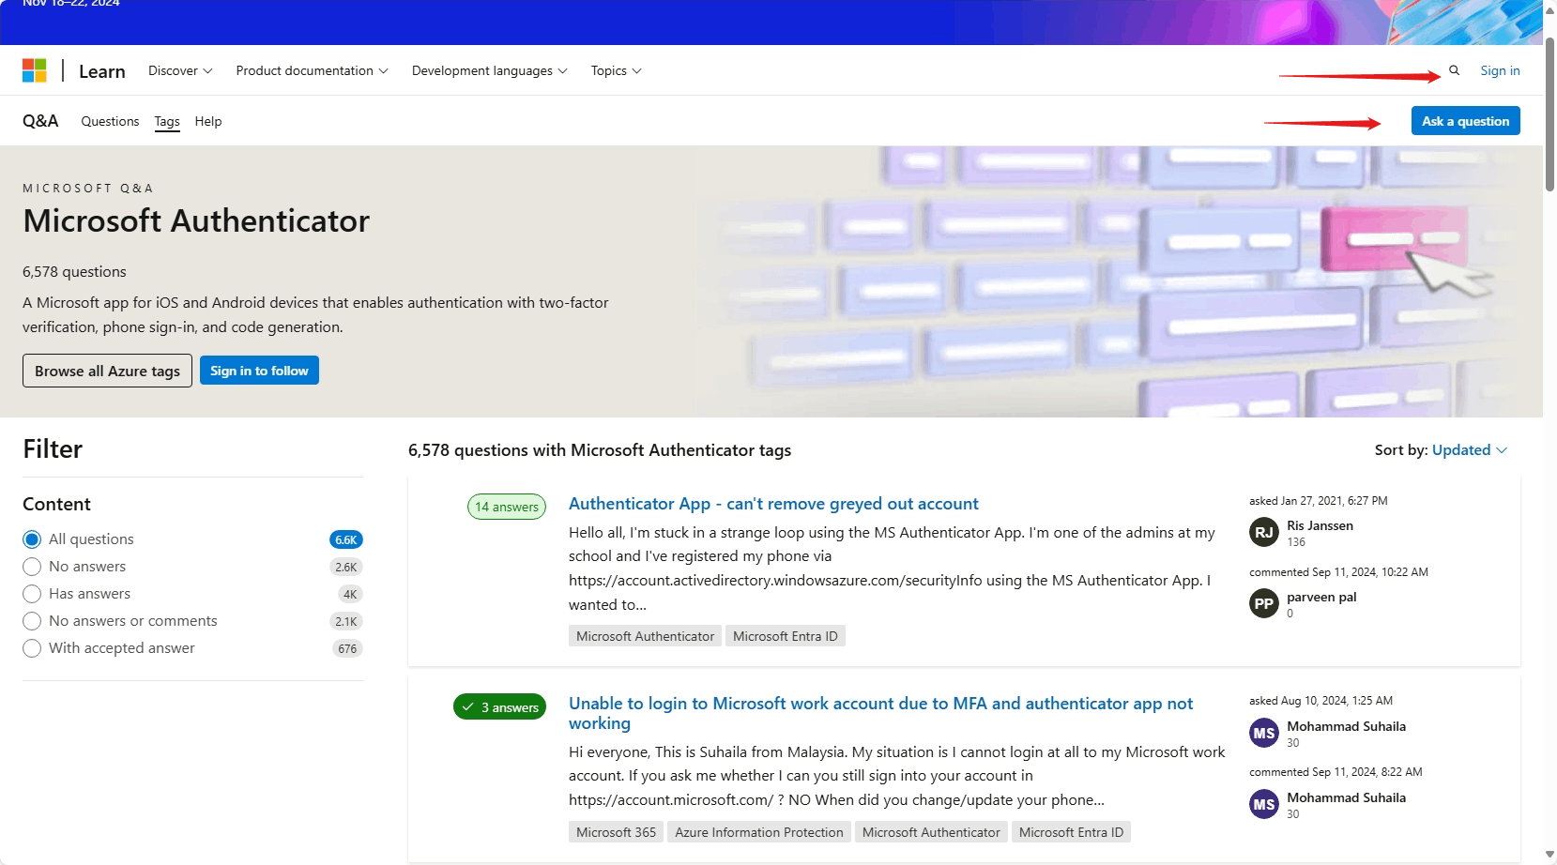Select With accepted answer filter

32,648
